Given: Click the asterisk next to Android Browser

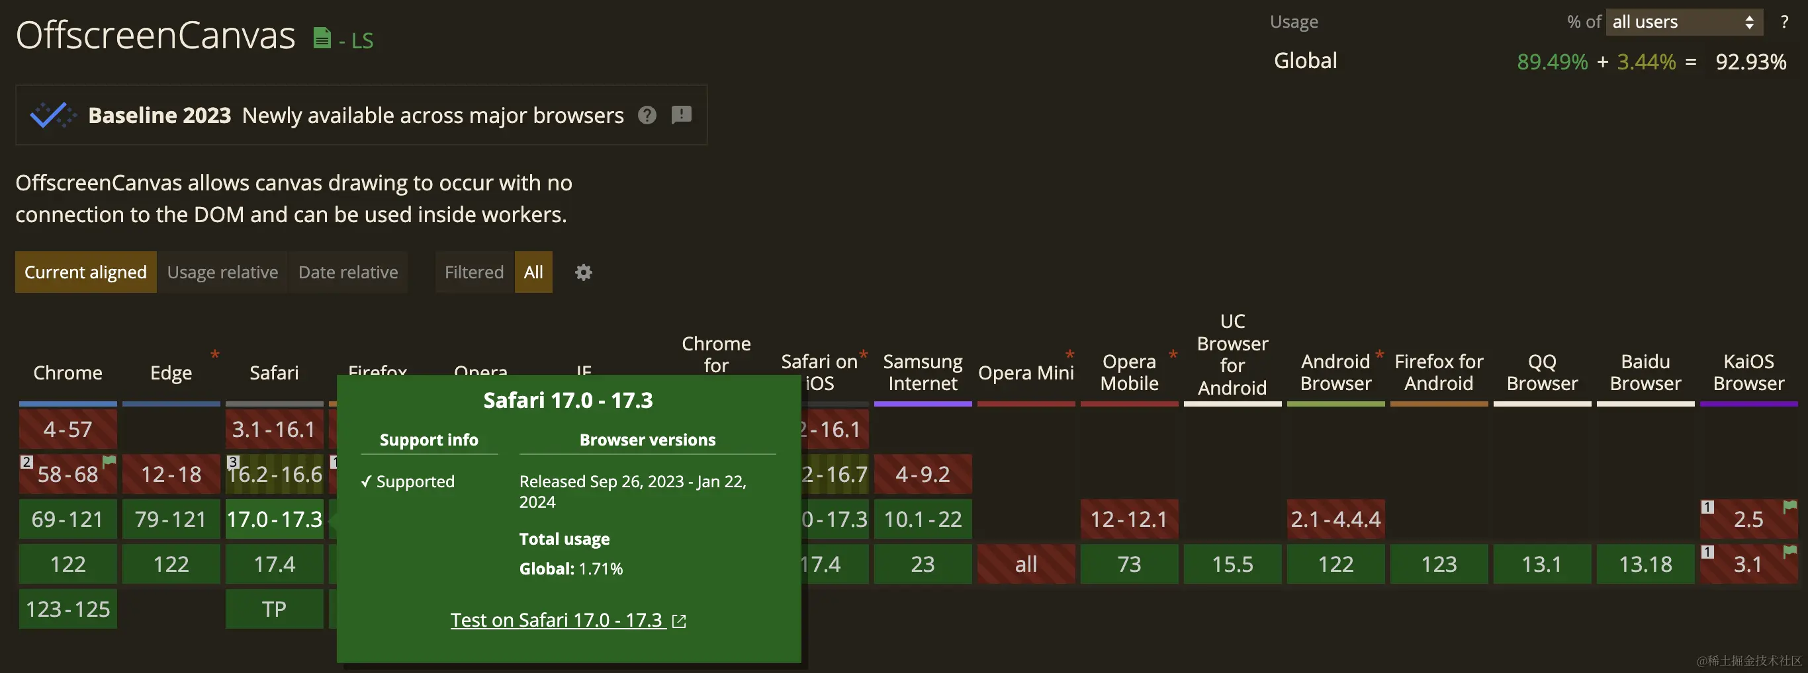Looking at the screenshot, I should 1379,355.
